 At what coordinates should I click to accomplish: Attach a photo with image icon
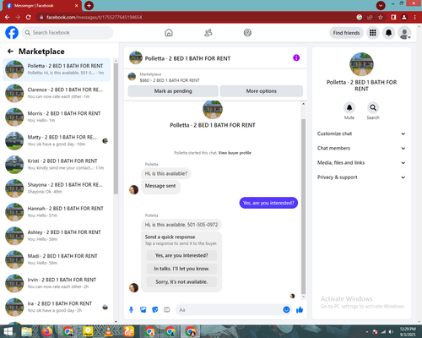[143, 310]
